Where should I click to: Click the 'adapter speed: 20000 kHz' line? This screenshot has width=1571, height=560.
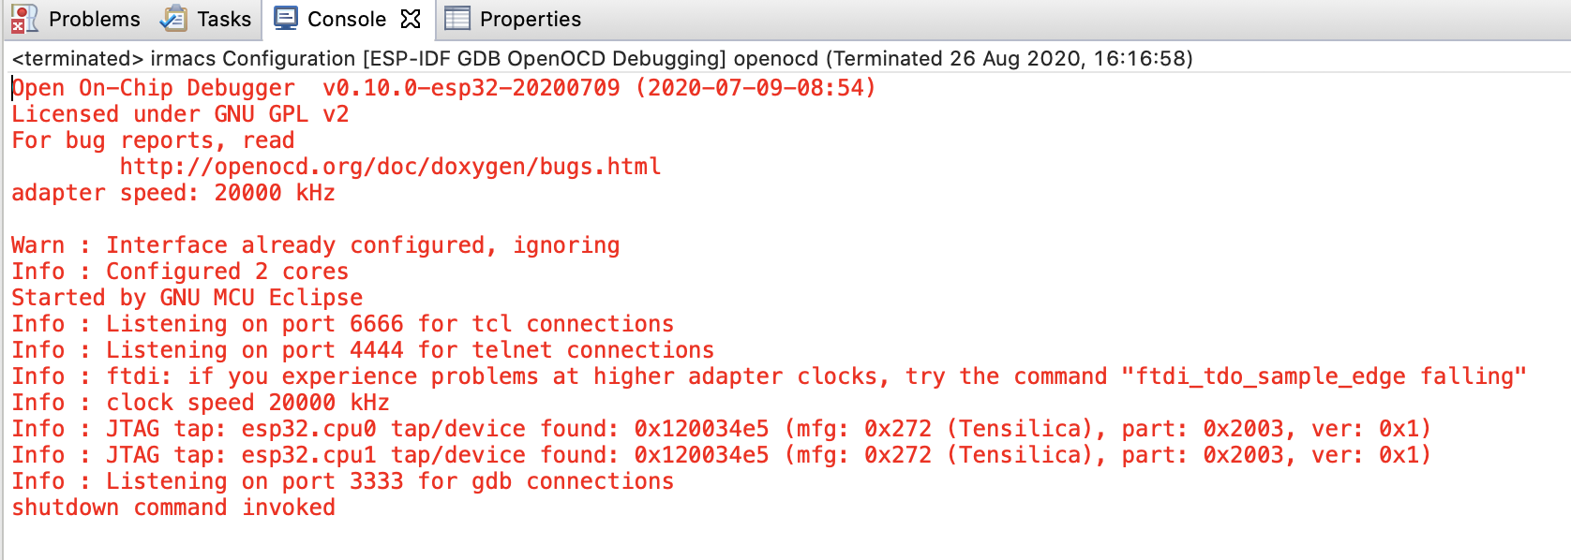click(x=172, y=192)
